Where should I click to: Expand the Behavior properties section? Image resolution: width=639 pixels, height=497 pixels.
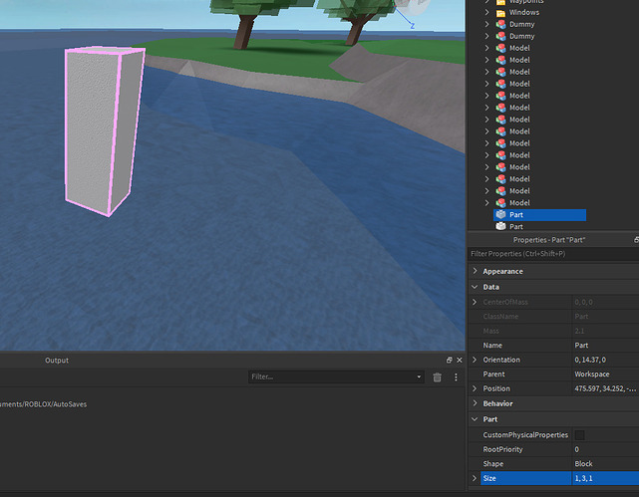[475, 403]
